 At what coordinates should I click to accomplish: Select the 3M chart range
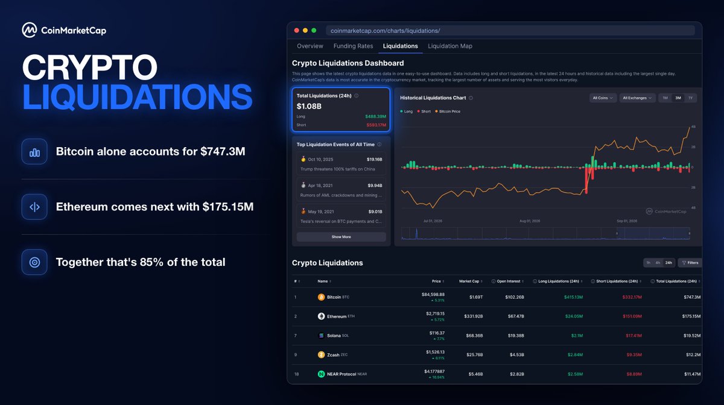[678, 98]
